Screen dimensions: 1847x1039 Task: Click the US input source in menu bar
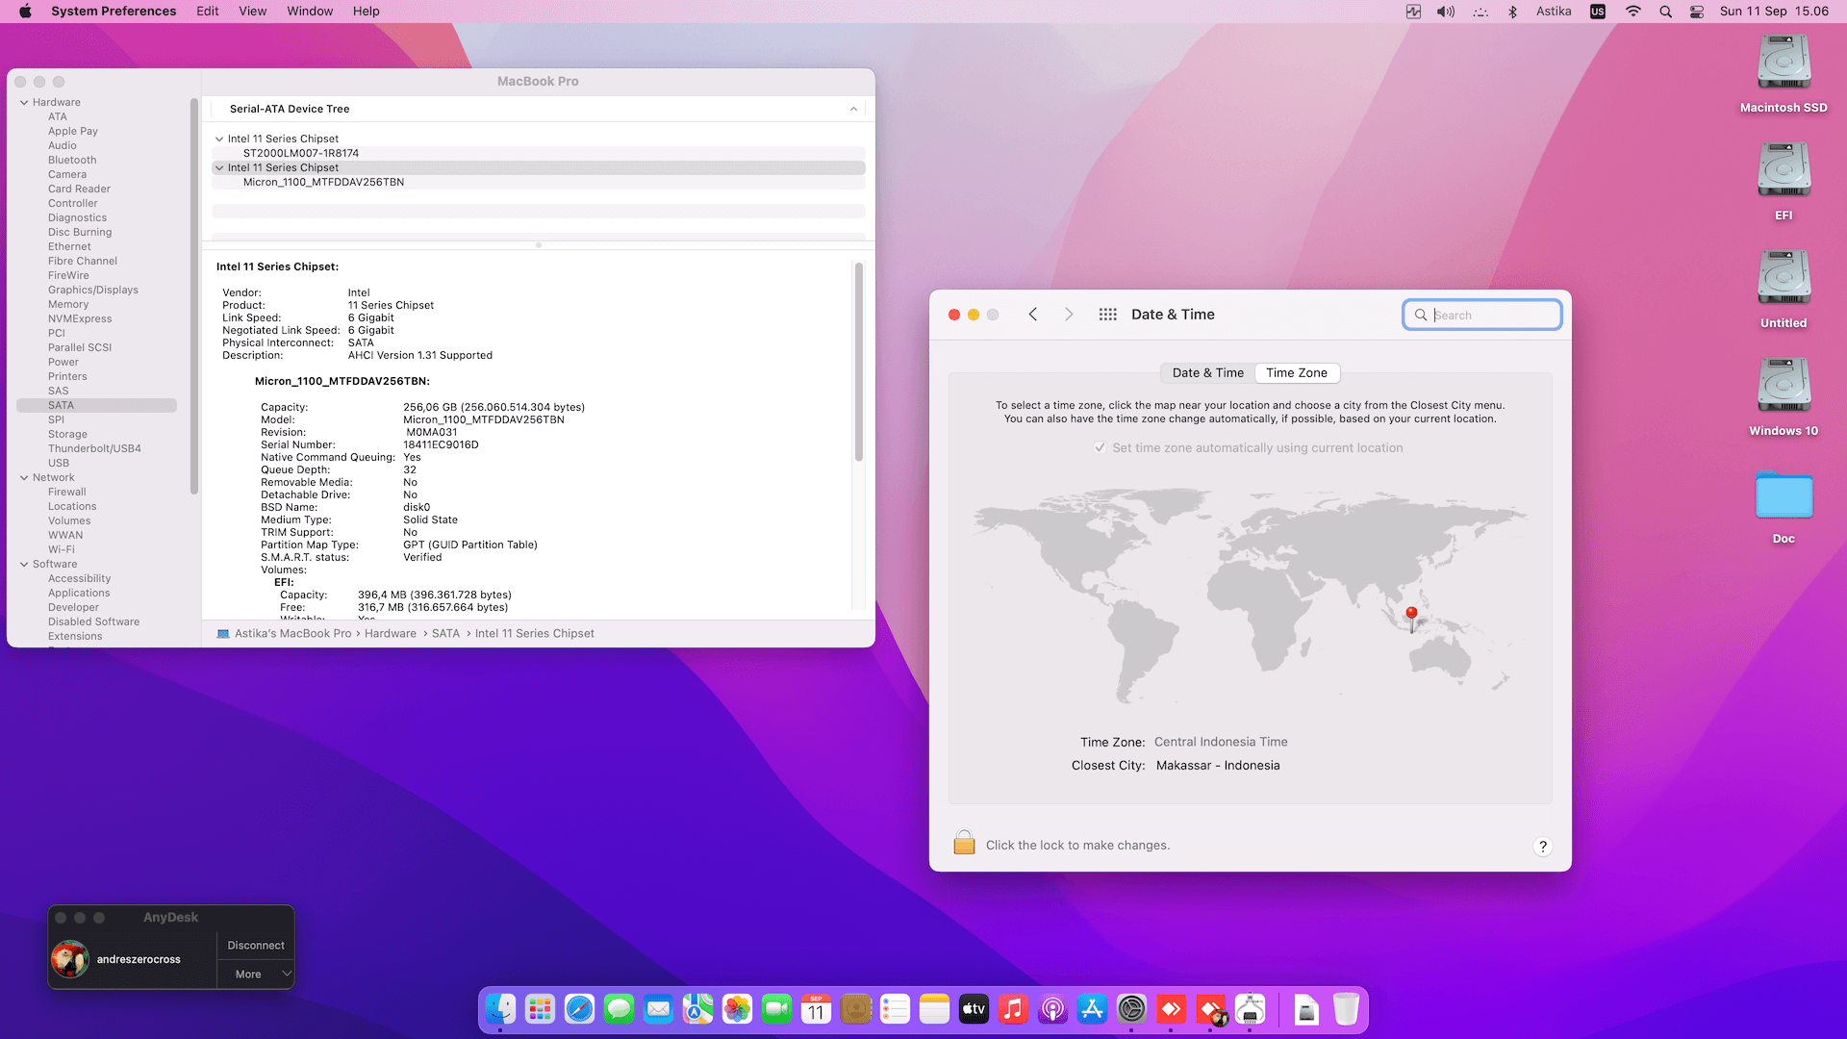tap(1597, 12)
